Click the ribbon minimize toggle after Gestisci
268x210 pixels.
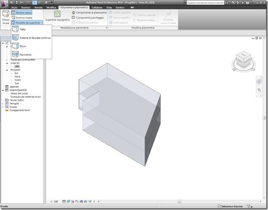pyautogui.click(x=132, y=8)
